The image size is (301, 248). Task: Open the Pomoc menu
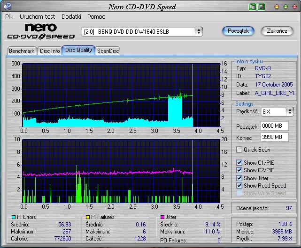pyautogui.click(x=96, y=17)
